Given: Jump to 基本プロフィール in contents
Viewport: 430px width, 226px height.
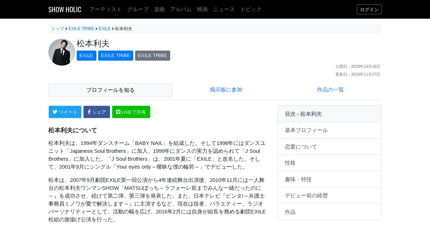Looking at the screenshot, I should (330, 130).
